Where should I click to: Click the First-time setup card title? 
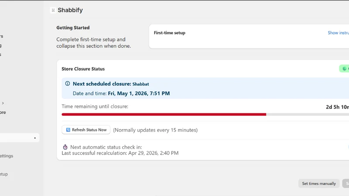pos(169,33)
